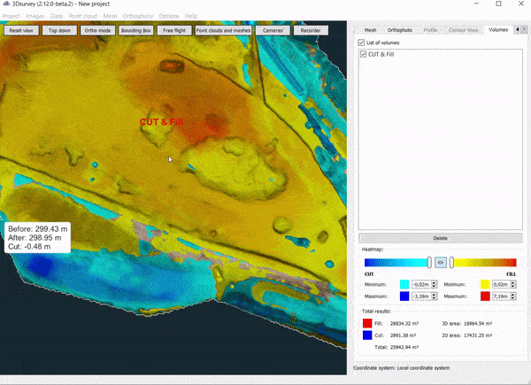Click the Reset view button
531x385 pixels.
pyautogui.click(x=20, y=30)
